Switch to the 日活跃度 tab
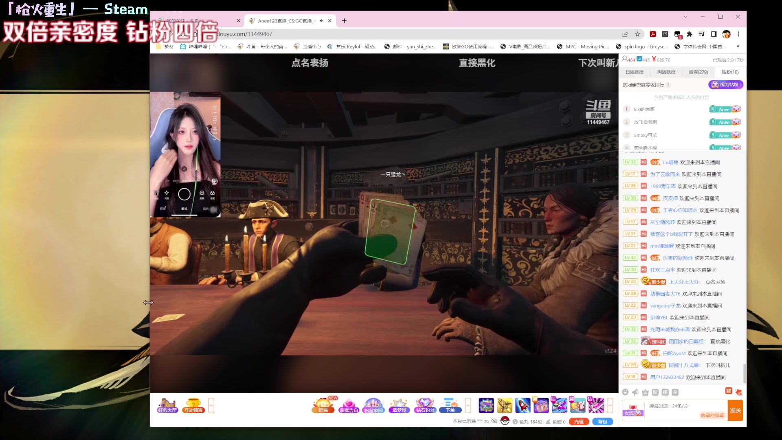This screenshot has width=782, height=440. (x=635, y=72)
